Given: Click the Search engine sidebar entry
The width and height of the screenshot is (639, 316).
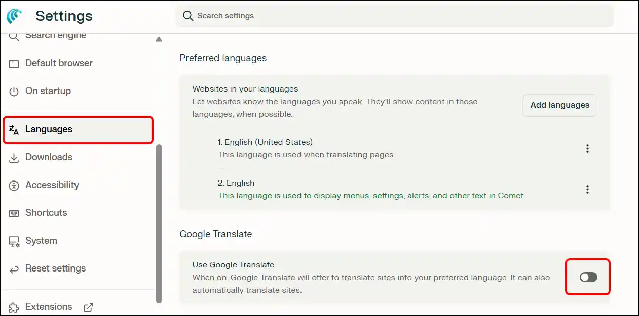Looking at the screenshot, I should pyautogui.click(x=56, y=35).
